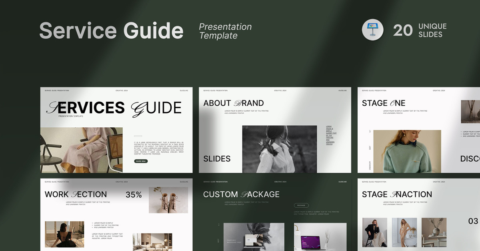This screenshot has width=480, height=251.
Task: Click the ankle boots photo
Action: coord(168,200)
